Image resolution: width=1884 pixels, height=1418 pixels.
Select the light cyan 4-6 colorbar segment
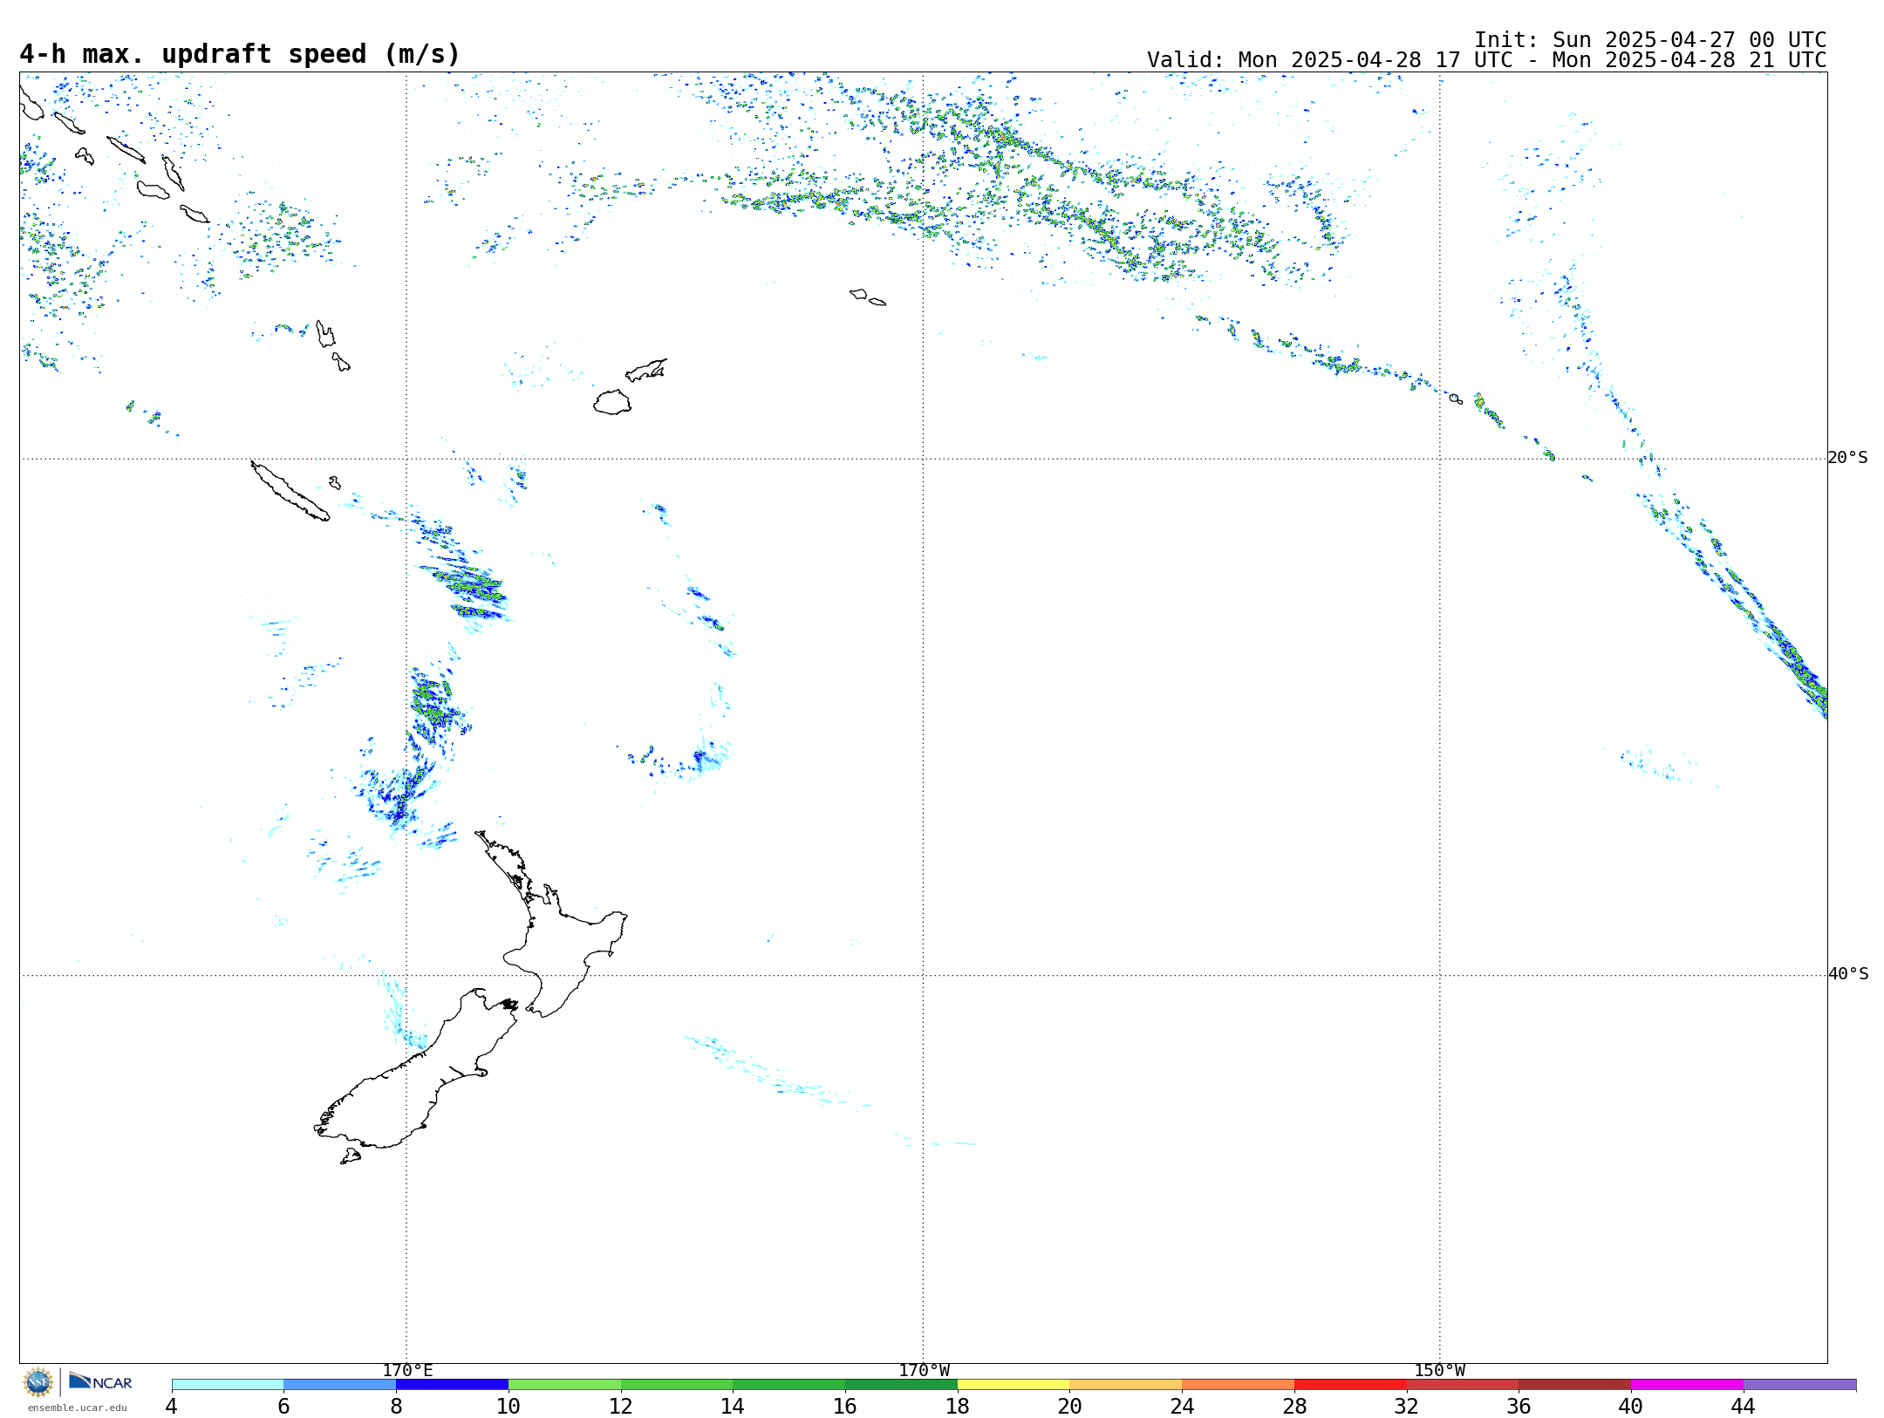pos(228,1385)
